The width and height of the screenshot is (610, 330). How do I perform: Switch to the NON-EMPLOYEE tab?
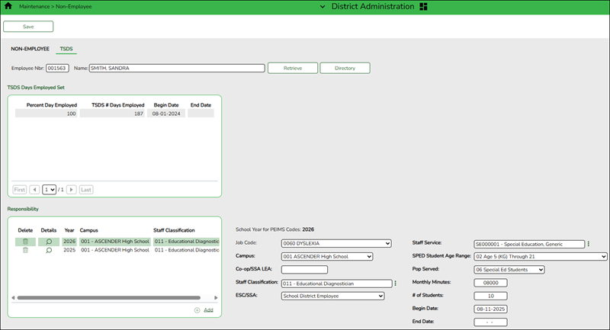coord(30,49)
